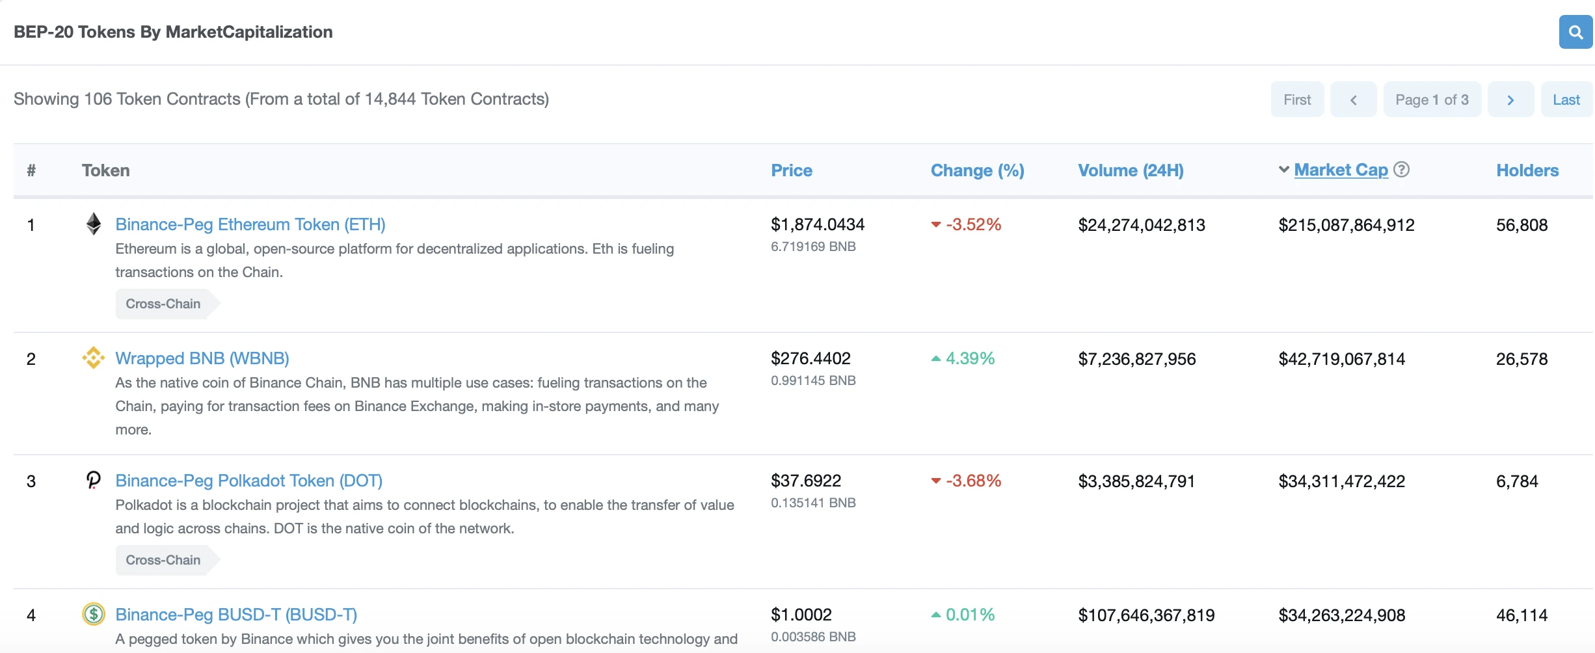Open Wrapped BNB (WBNB) link

[x=202, y=358]
